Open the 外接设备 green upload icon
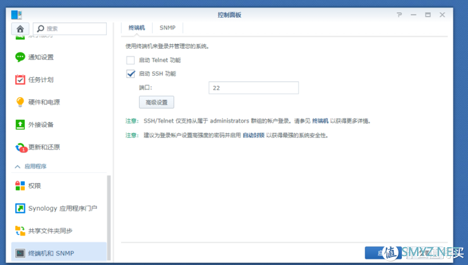The width and height of the screenshot is (468, 265). click(20, 125)
